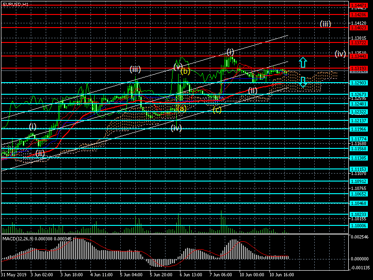The image size is (373, 280).
Task: Click the white (i) label near channel top
Action: tap(230, 51)
